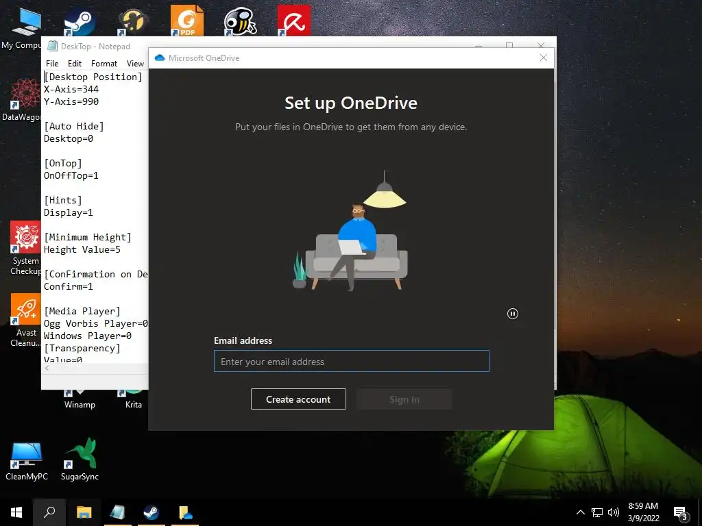The height and width of the screenshot is (526, 702).
Task: Switch to Steam on the taskbar
Action: coord(152,512)
